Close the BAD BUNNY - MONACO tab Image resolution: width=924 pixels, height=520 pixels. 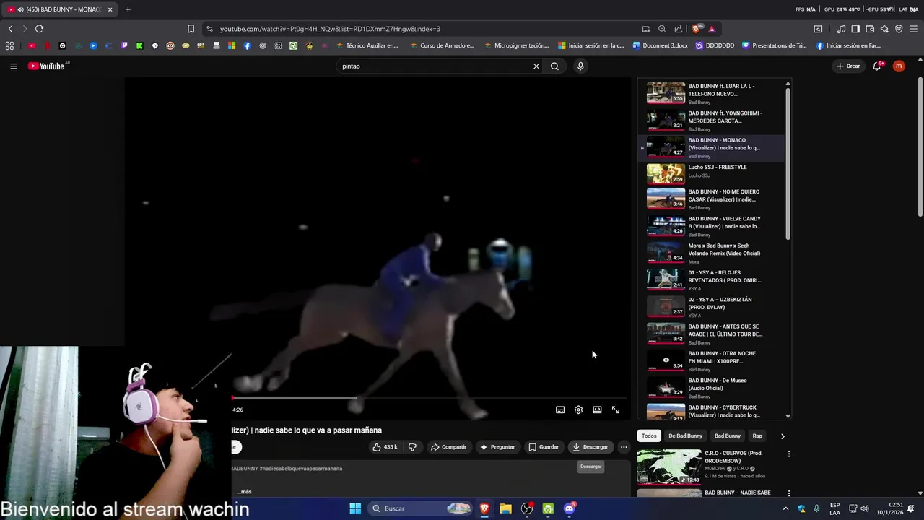click(110, 9)
